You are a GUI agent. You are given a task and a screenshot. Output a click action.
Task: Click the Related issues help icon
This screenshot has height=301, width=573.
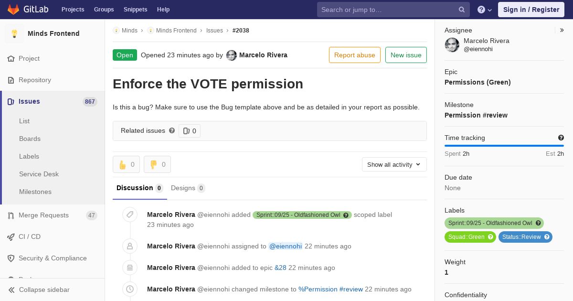(172, 130)
